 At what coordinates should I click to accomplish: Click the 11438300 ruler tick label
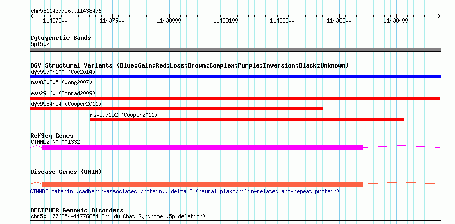(339, 20)
